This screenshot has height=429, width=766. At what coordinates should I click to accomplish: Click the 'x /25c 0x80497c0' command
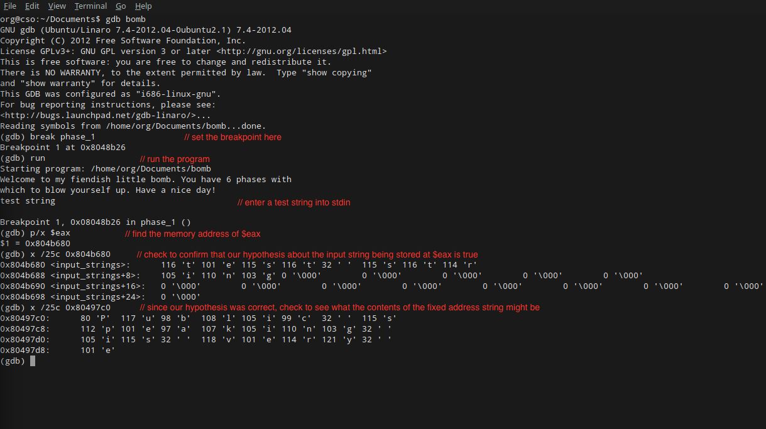[x=70, y=308]
